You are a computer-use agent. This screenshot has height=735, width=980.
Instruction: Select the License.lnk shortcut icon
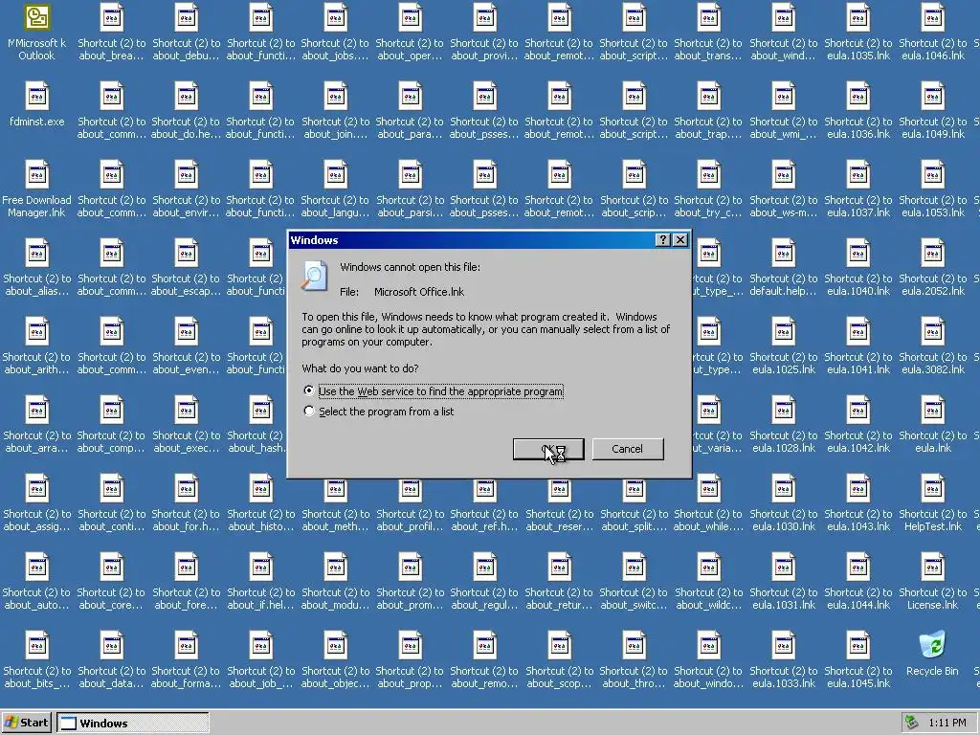(932, 567)
